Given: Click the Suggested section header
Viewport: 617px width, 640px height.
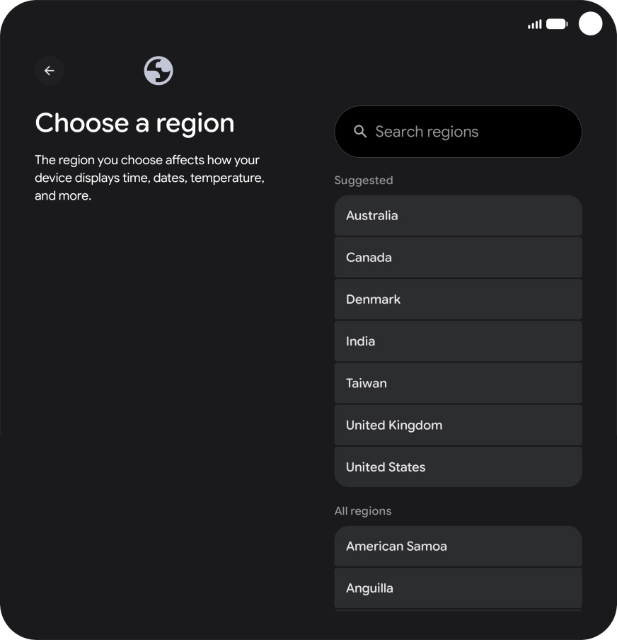Looking at the screenshot, I should (x=364, y=180).
